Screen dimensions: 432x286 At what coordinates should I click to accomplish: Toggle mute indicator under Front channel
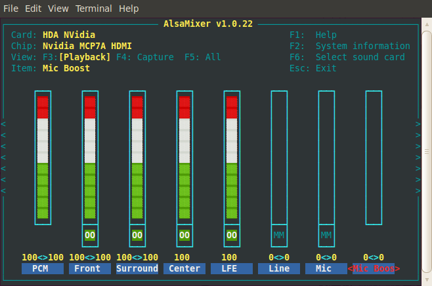point(90,234)
